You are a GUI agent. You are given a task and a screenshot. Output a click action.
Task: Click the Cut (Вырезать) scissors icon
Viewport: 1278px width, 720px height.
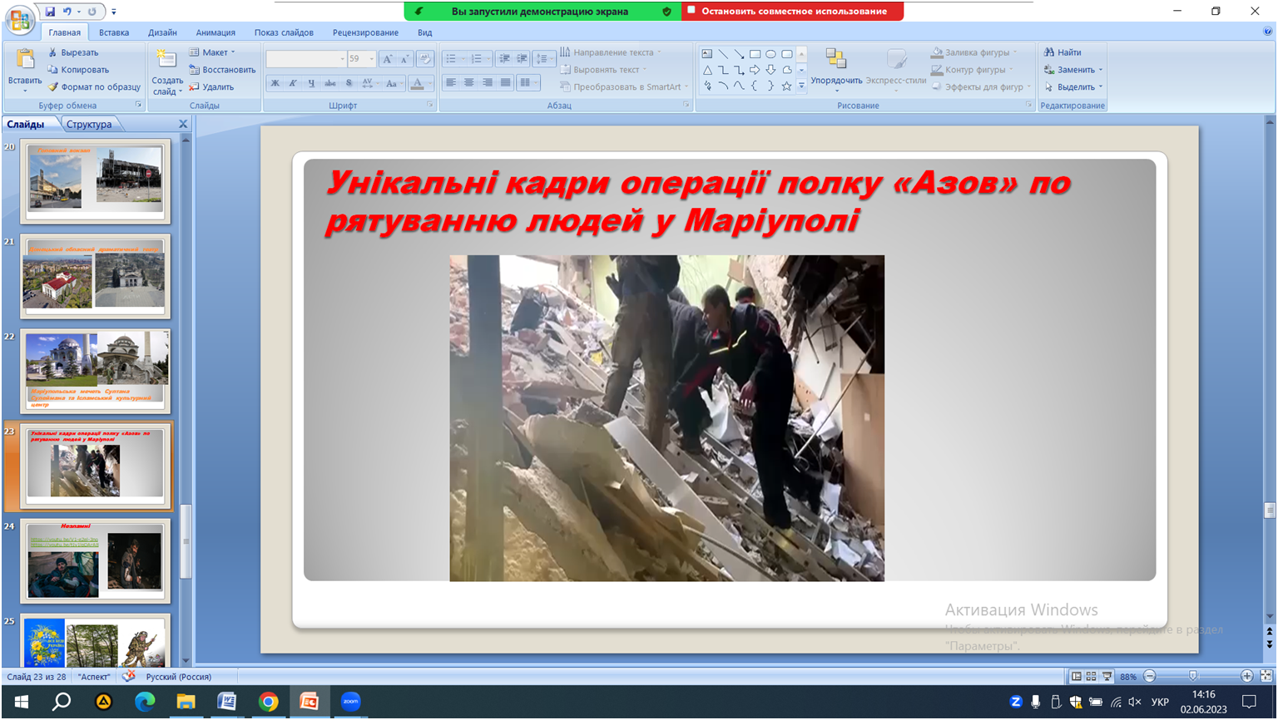point(53,52)
